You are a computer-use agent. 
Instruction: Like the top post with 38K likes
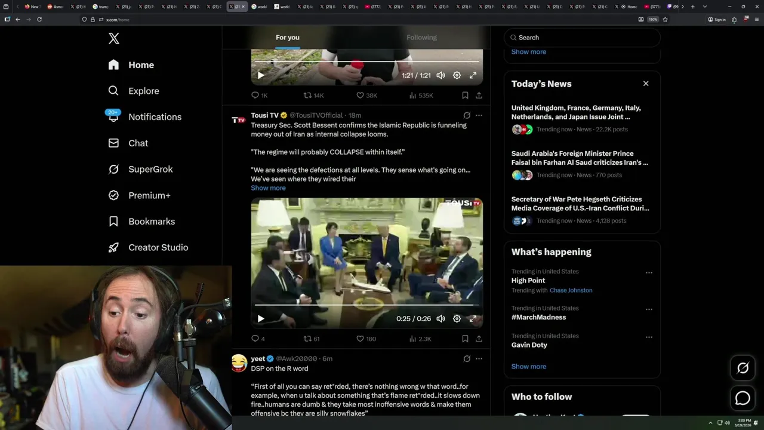366,96
